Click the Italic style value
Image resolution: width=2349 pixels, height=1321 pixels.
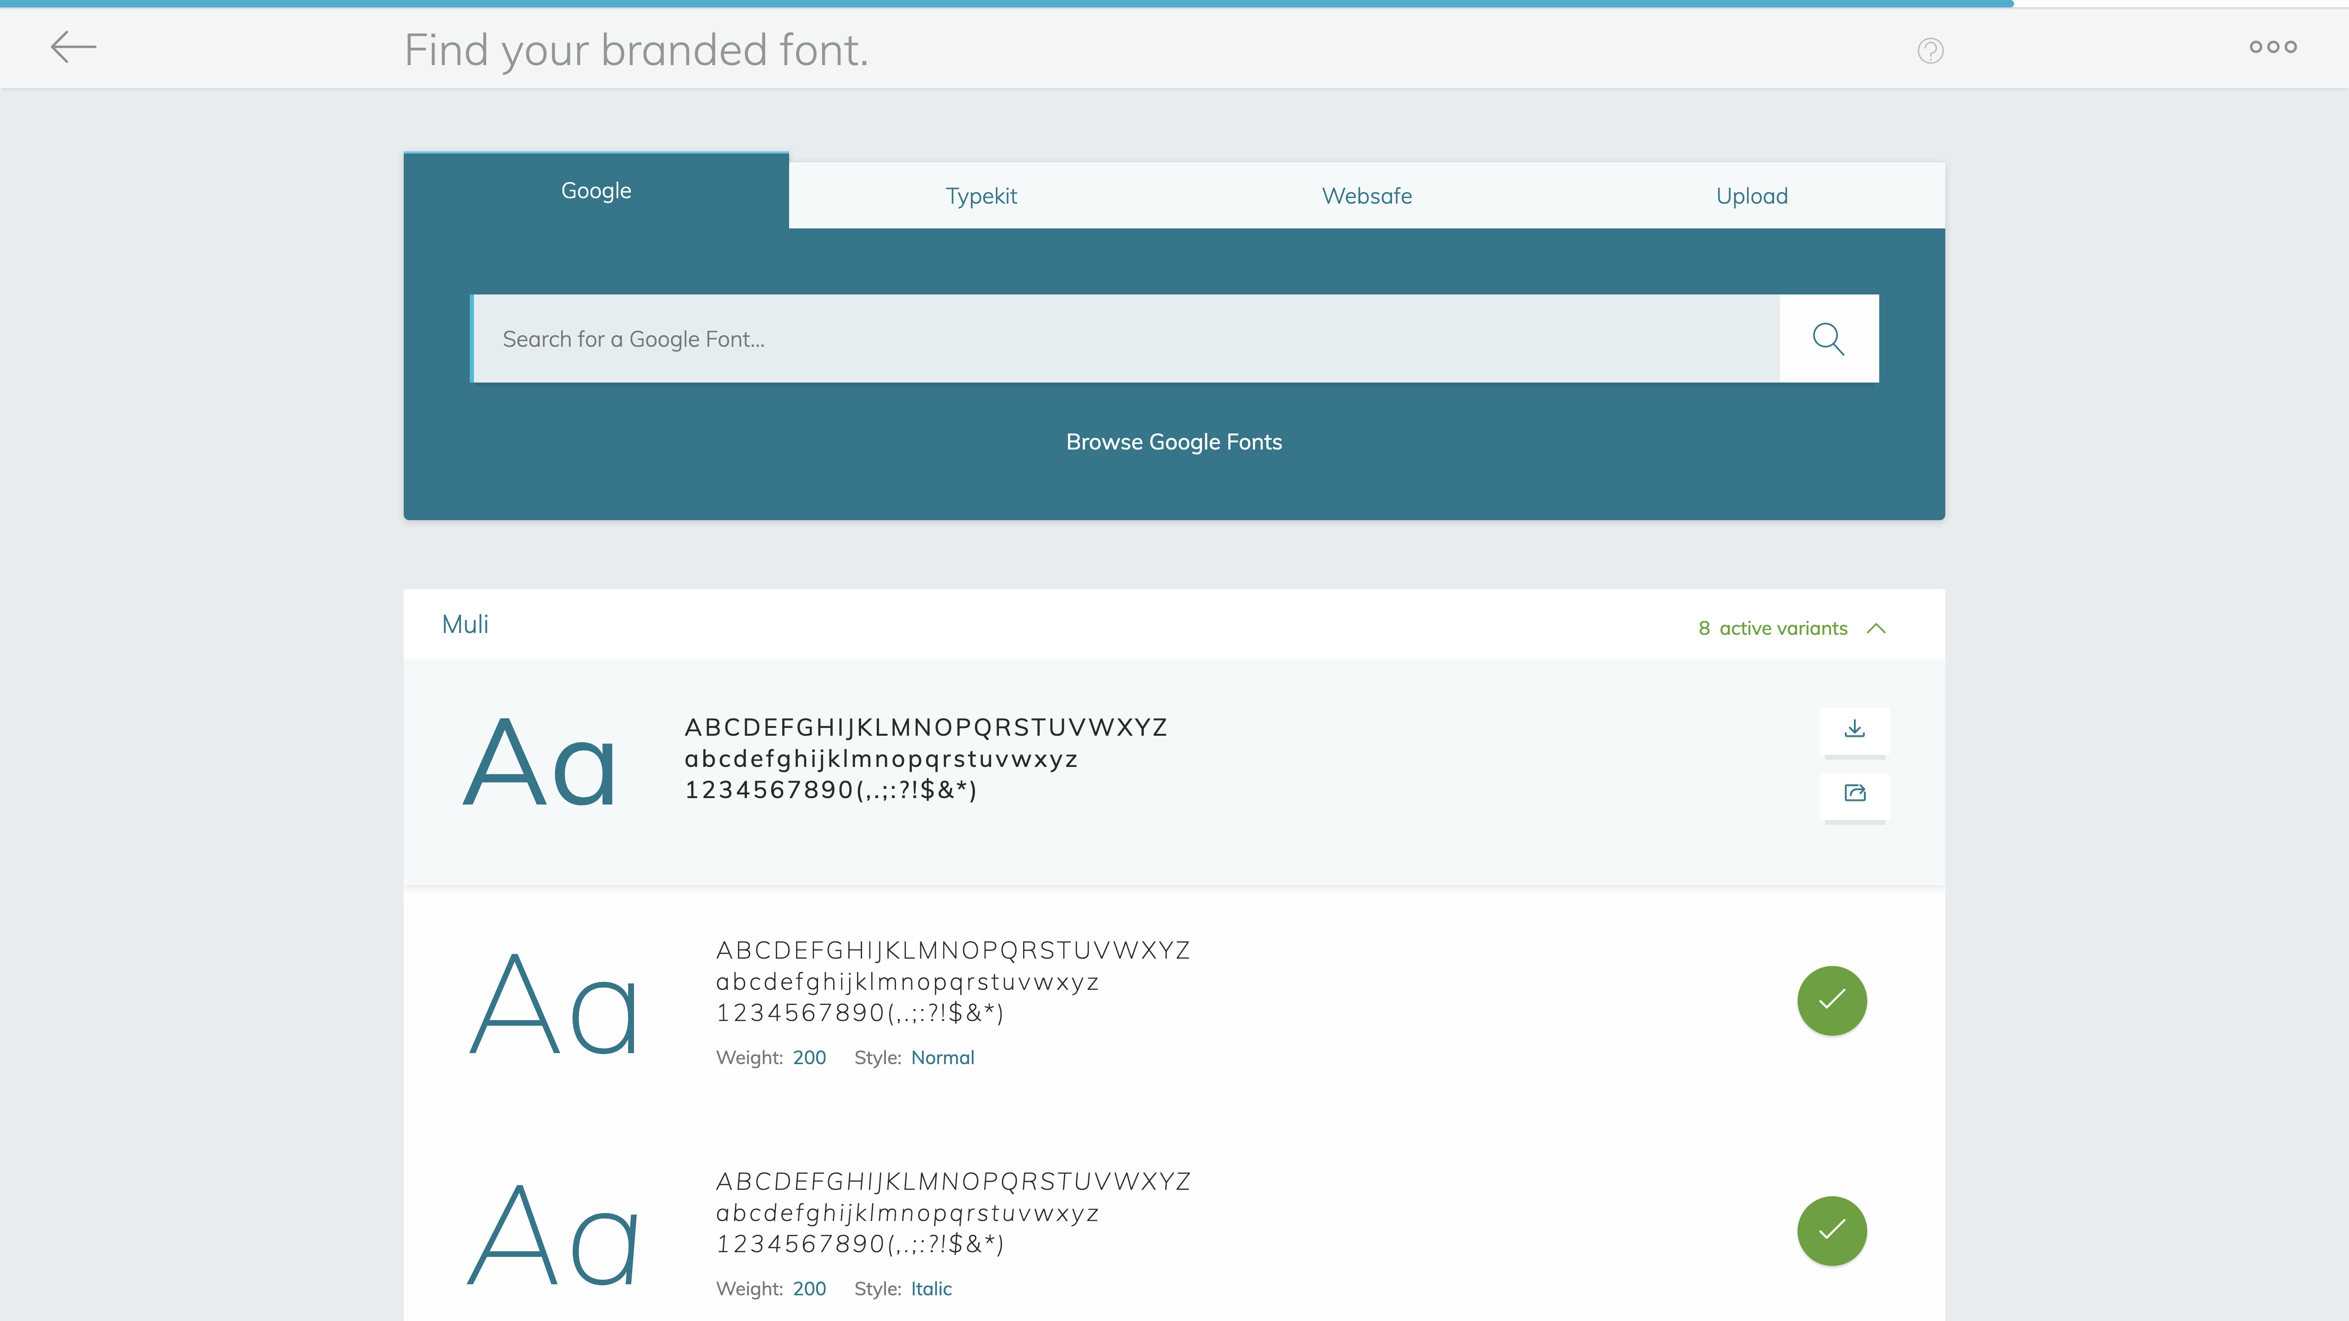[931, 1288]
